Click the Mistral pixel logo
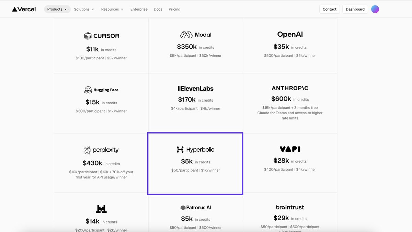The height and width of the screenshot is (232, 412). (101, 209)
